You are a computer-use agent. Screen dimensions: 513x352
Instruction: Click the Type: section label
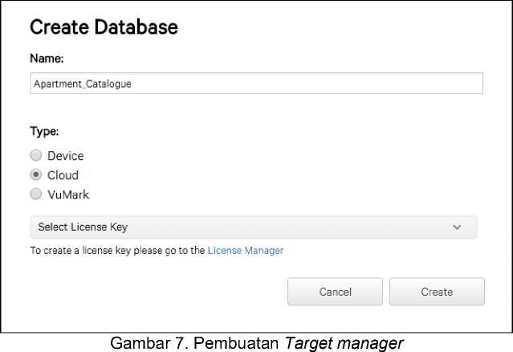(x=44, y=130)
